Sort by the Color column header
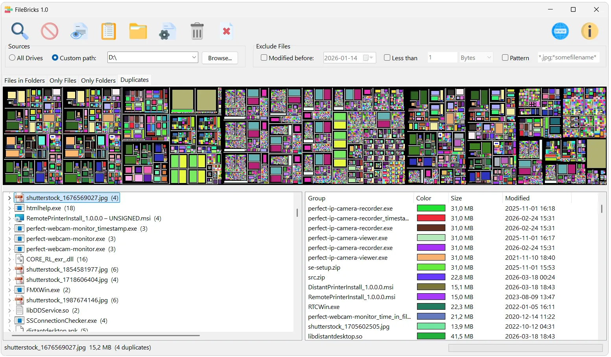 (x=431, y=198)
